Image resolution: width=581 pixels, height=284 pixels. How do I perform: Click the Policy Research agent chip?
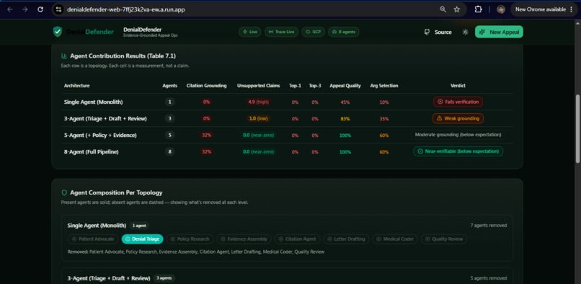click(190, 239)
